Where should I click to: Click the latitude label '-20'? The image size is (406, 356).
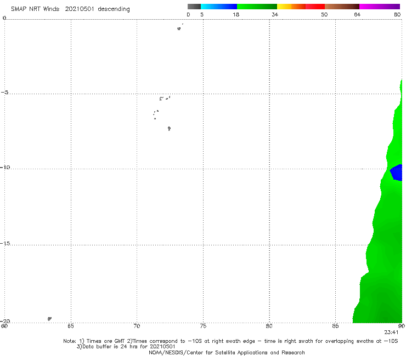click(5, 321)
